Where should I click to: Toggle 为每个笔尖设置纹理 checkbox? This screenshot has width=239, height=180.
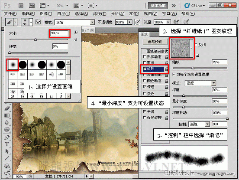(x=174, y=74)
